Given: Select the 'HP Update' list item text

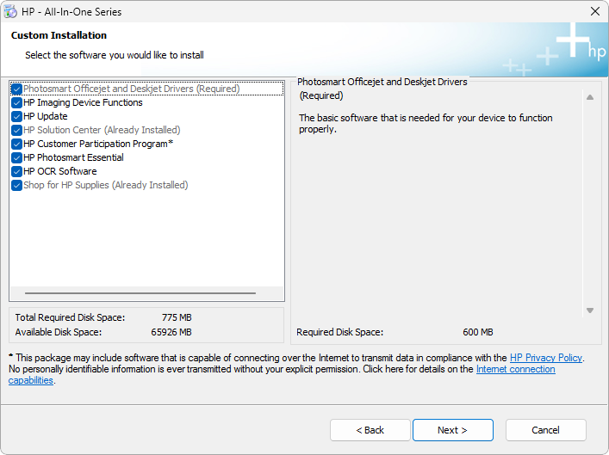Looking at the screenshot, I should pyautogui.click(x=46, y=116).
